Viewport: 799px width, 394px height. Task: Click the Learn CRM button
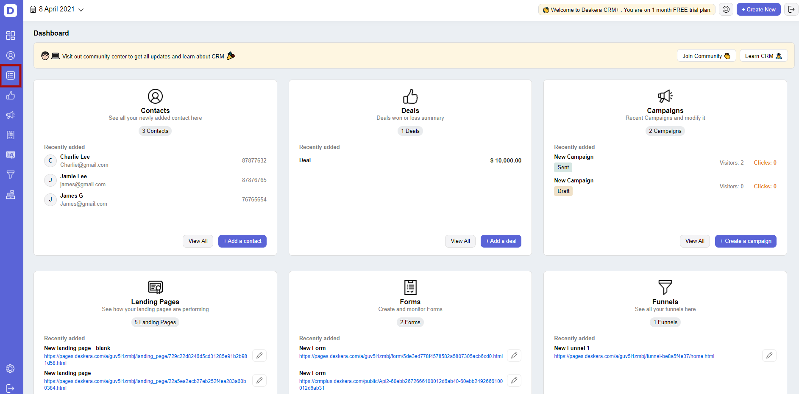click(763, 56)
